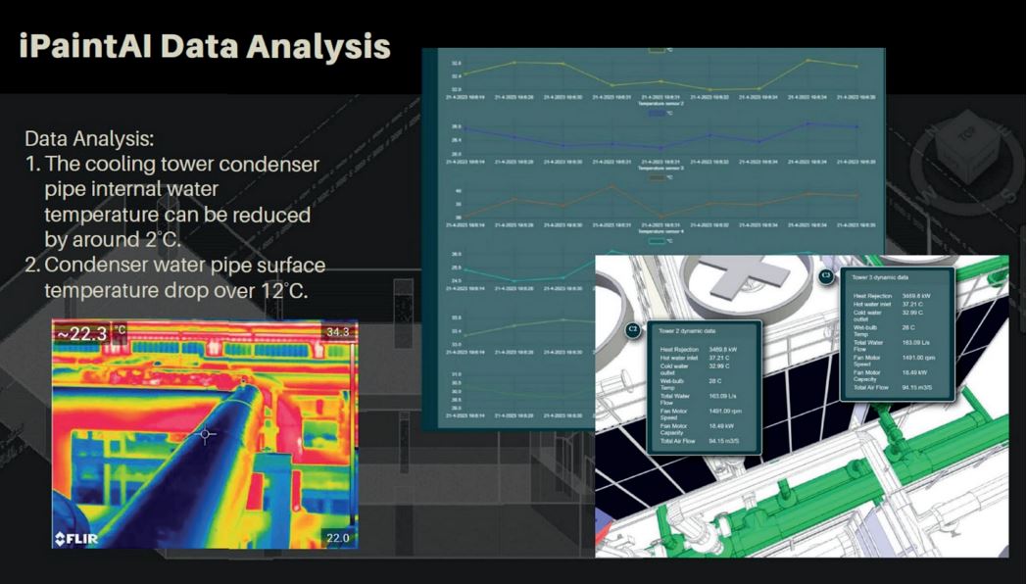Click the 'Temperature sensor 2' chart label
The height and width of the screenshot is (584, 1027).
click(660, 104)
